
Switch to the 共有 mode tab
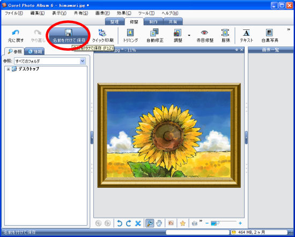coord(173,21)
